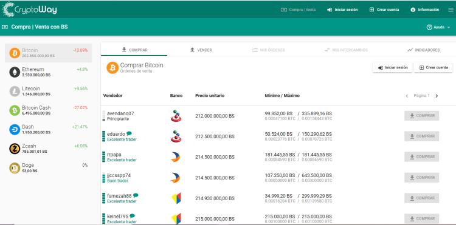Image resolution: width=456 pixels, height=225 pixels.
Task: Click COMPRAR button for eduardo offer
Action: [422, 136]
